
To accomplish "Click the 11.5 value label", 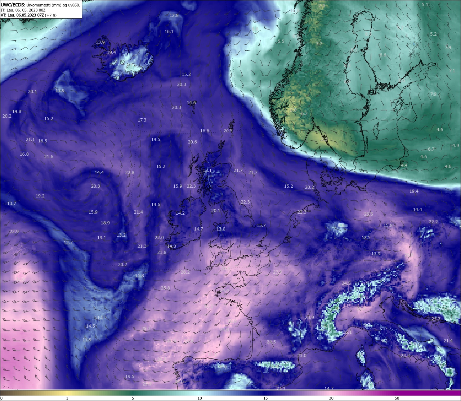I will click(x=99, y=317).
